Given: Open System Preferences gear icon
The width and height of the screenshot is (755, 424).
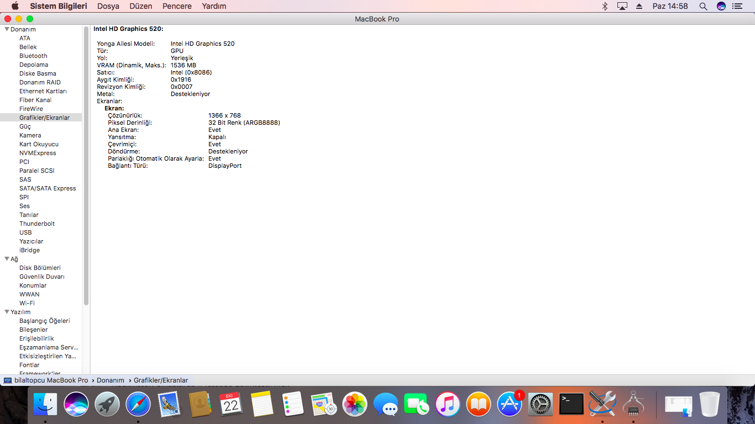Looking at the screenshot, I should [540, 405].
